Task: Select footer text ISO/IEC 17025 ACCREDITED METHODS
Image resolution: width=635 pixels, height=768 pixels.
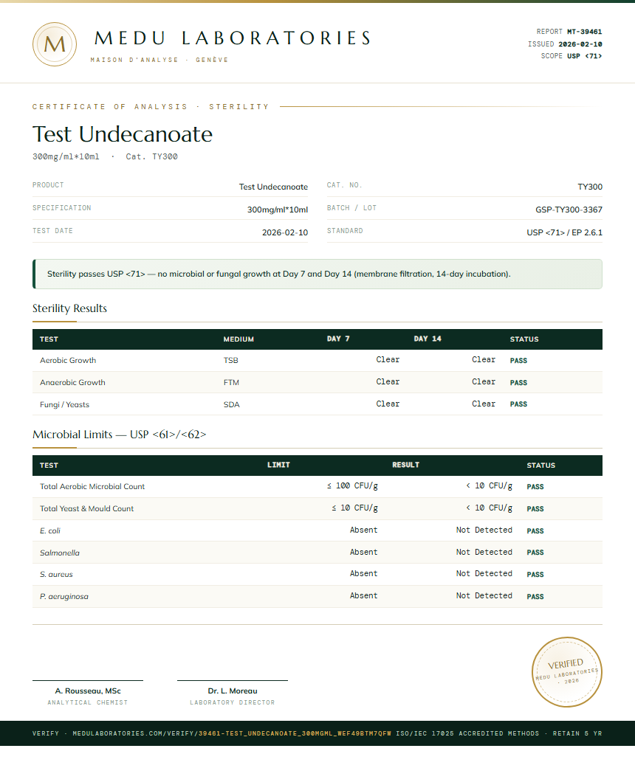Action: [x=467, y=733]
